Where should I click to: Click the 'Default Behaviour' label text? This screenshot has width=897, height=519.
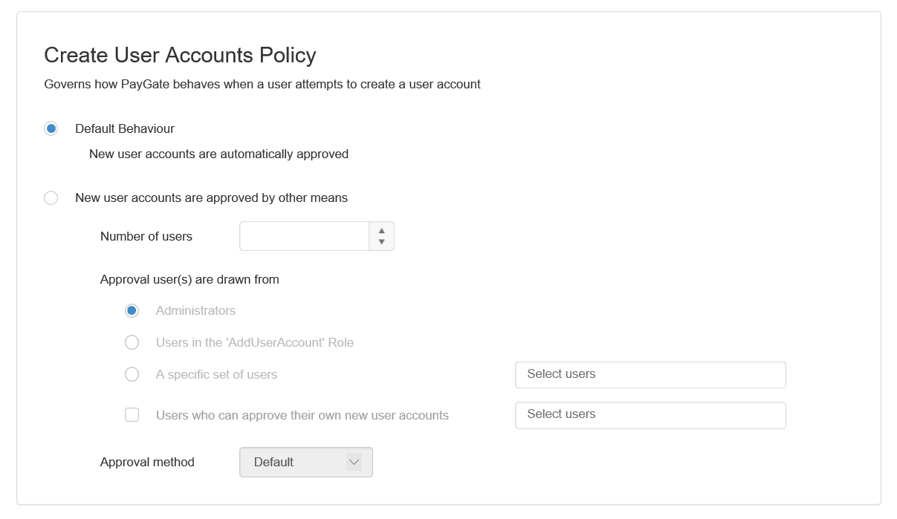pyautogui.click(x=125, y=129)
